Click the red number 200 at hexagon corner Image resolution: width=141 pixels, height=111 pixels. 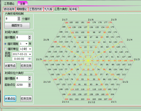coord(67,99)
